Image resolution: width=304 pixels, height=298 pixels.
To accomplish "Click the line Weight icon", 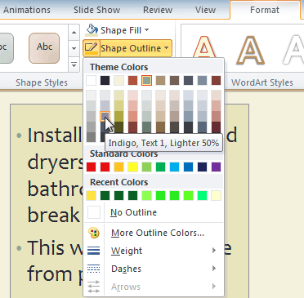I will (x=94, y=251).
